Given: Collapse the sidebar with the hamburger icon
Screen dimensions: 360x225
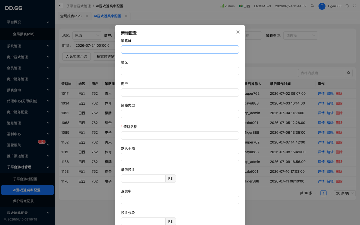Looking at the screenshot, I should (x=61, y=5).
